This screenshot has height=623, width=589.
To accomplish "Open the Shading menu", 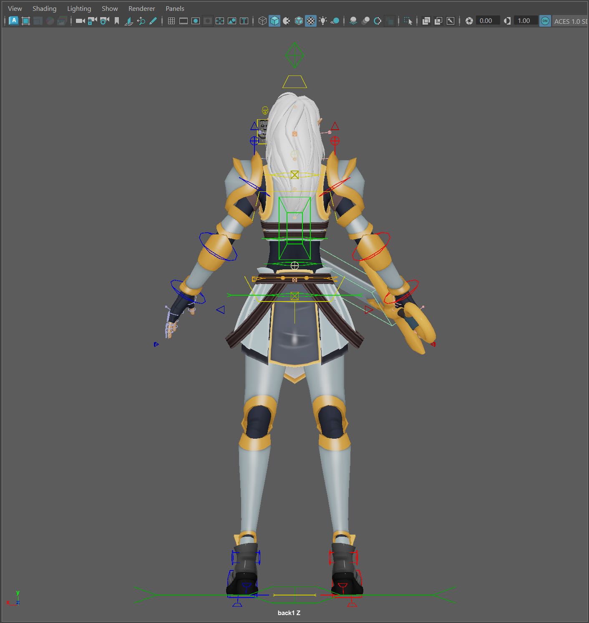I will [44, 8].
